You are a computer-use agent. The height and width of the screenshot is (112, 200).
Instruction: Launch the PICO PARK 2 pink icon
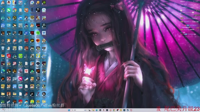[x=26, y=71]
